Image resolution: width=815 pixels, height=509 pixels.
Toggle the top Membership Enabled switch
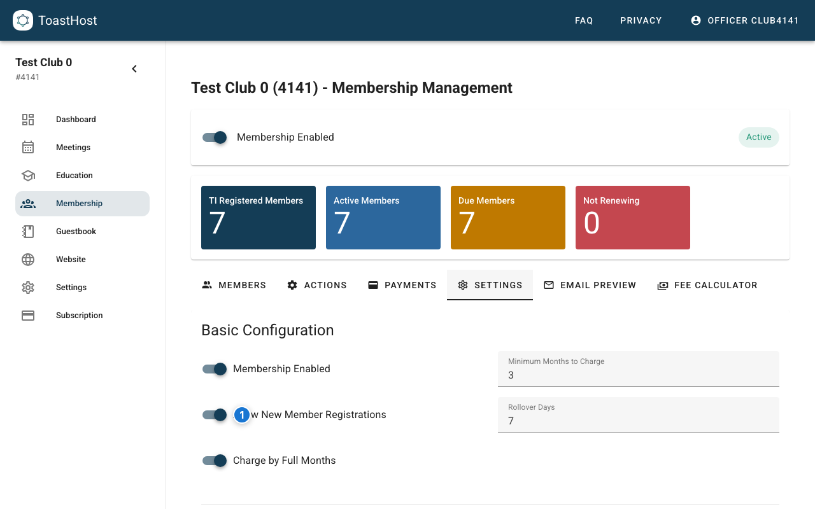pos(215,137)
